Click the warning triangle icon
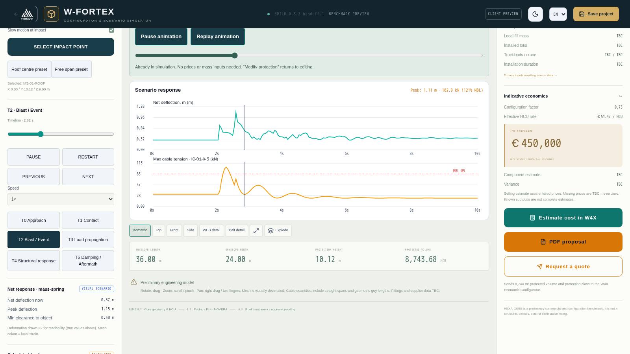Viewport: 630px width, 354px height. pos(134,282)
